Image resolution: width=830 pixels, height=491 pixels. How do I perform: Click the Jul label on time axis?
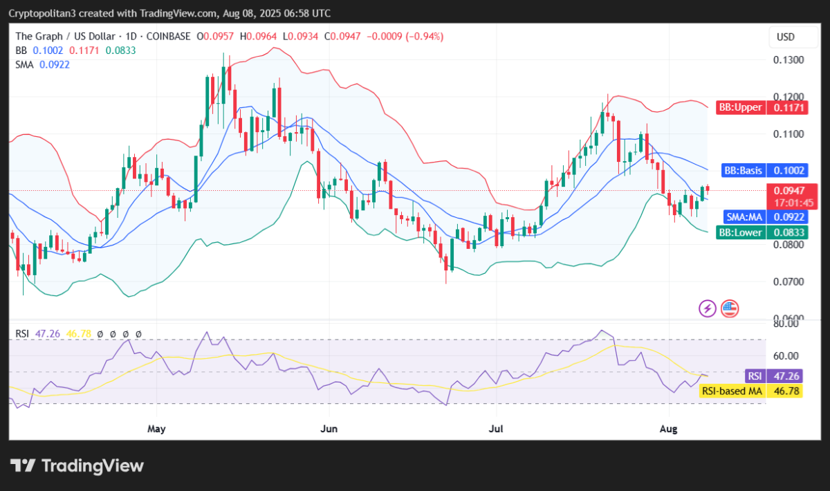coord(497,429)
